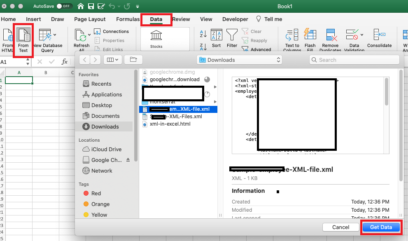Image resolution: width=408 pixels, height=241 pixels.
Task: Toggle the AutoSave switch
Action: pyautogui.click(x=64, y=6)
